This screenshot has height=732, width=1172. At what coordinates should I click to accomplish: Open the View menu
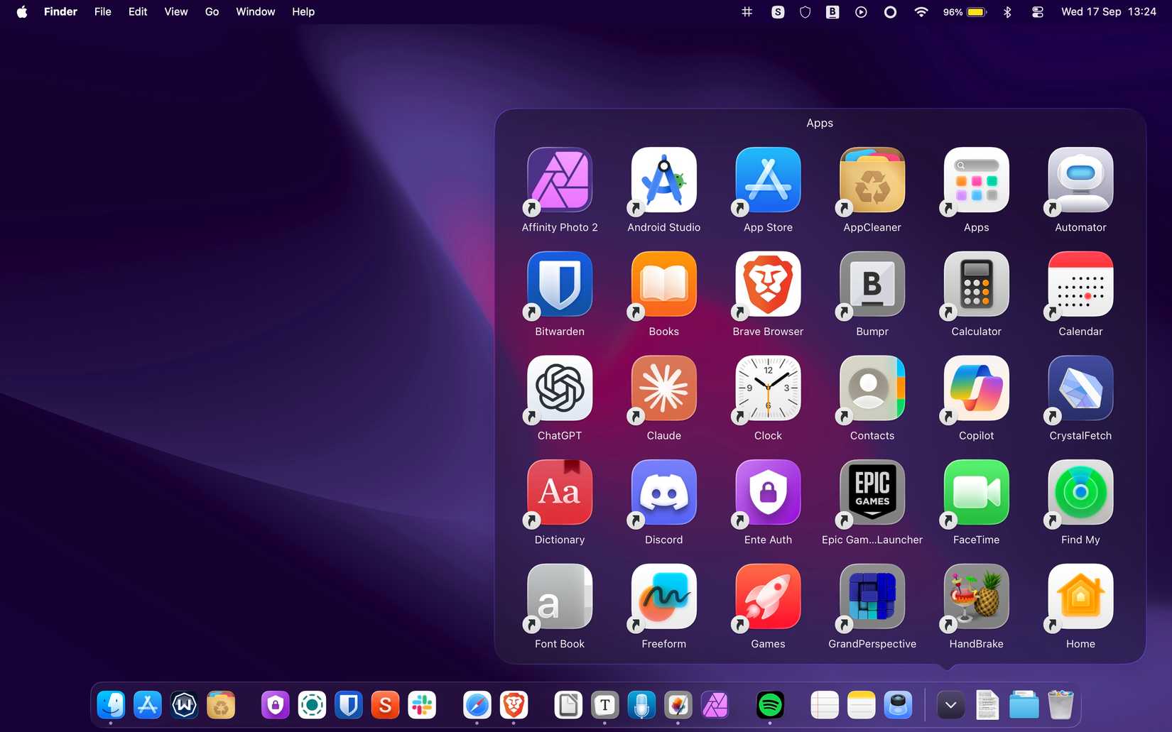tap(176, 11)
